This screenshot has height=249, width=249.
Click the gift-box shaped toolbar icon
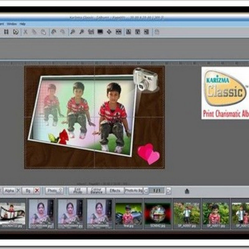[x=91, y=32]
